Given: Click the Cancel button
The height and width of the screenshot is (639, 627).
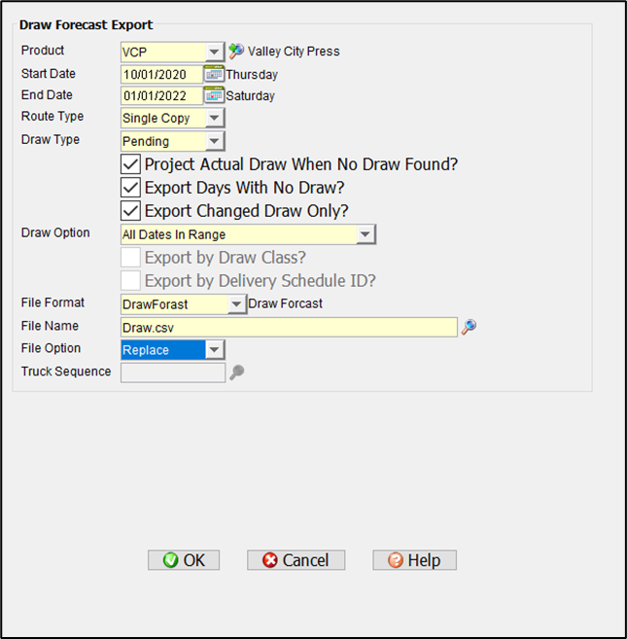Looking at the screenshot, I should tap(296, 560).
